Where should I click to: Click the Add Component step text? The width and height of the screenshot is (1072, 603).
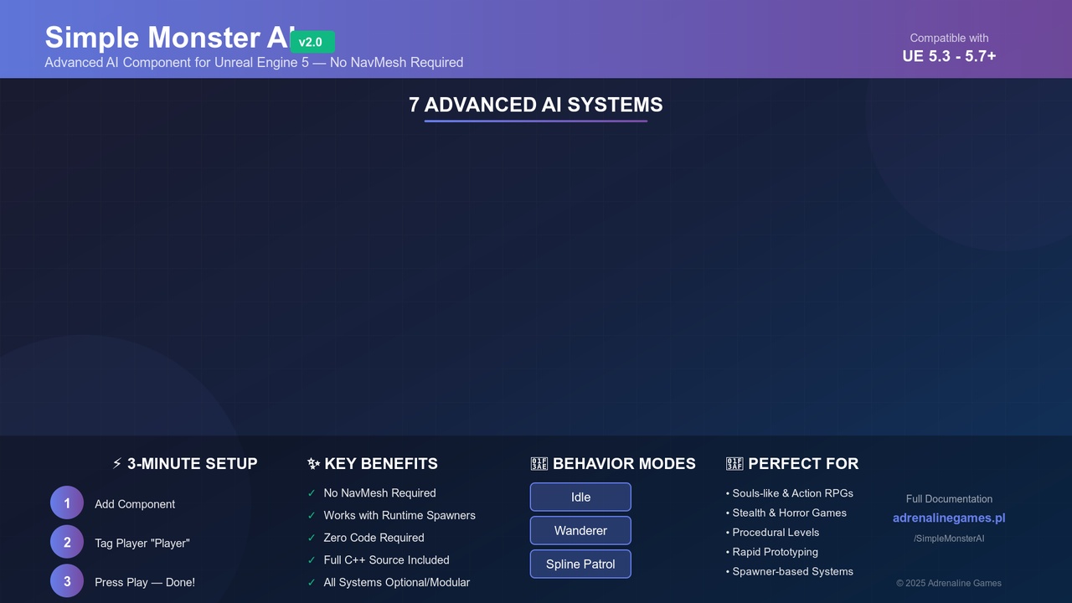point(135,504)
